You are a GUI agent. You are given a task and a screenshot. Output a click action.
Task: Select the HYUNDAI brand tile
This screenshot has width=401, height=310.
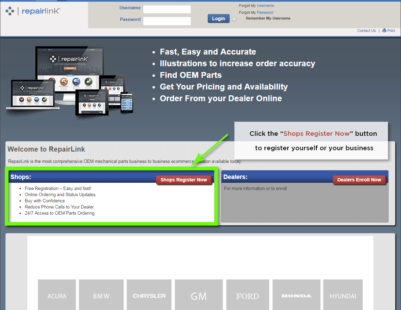tap(343, 295)
